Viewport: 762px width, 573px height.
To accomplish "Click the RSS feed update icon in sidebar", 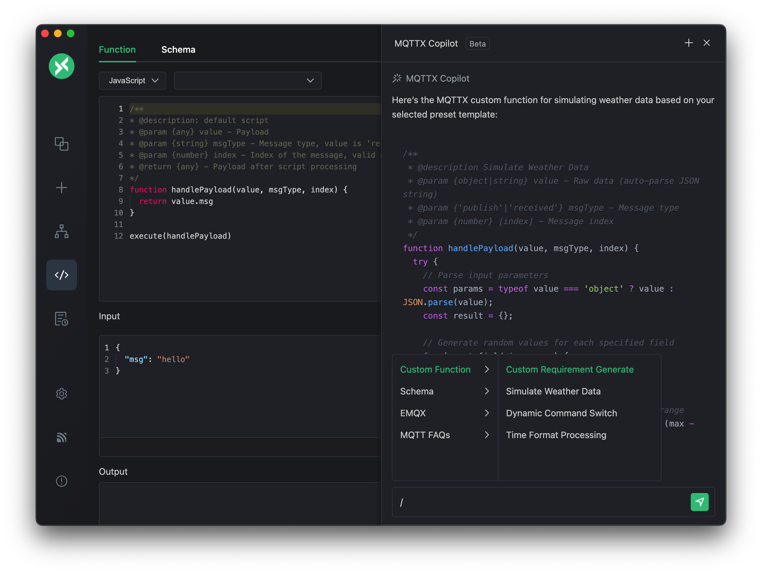I will click(x=61, y=437).
